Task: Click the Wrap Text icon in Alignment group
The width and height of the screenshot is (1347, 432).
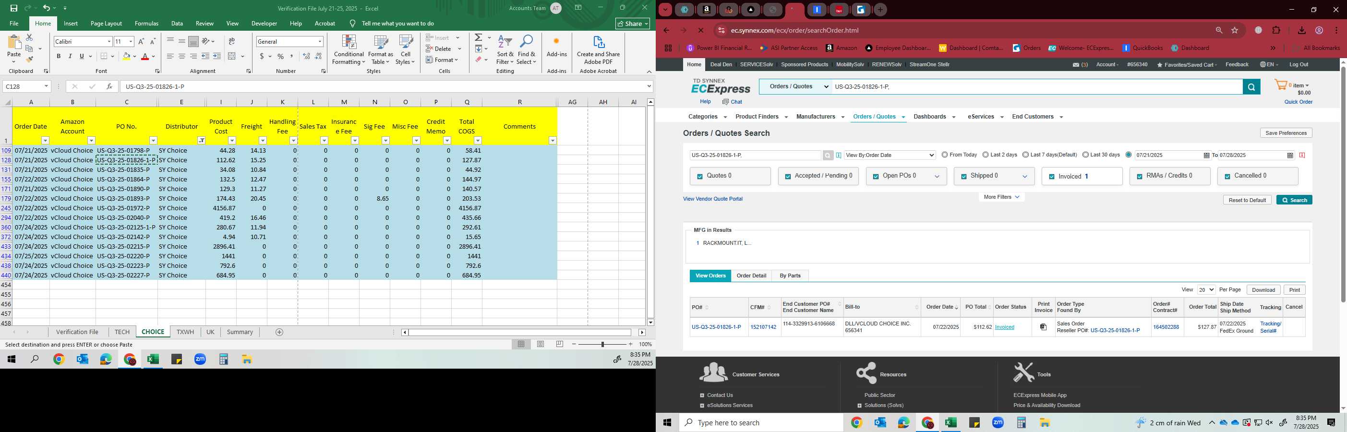Action: (232, 41)
